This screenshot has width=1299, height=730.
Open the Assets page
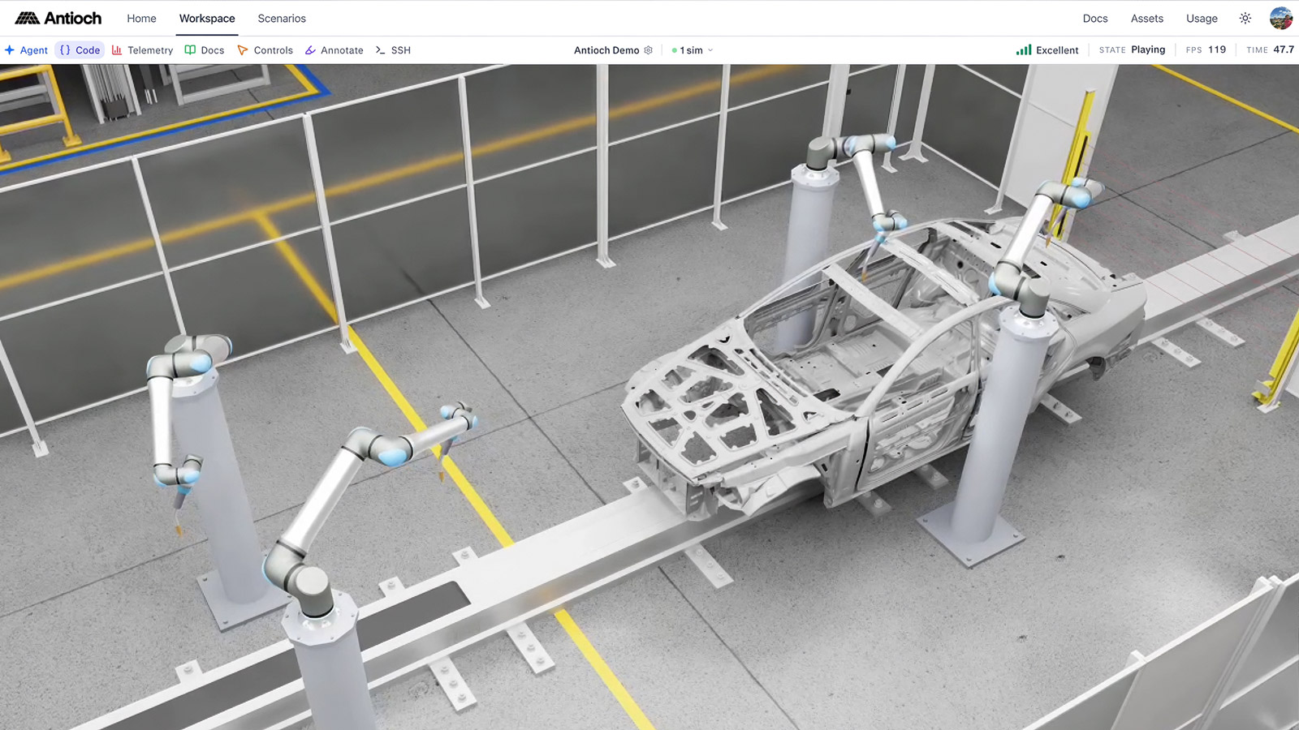pyautogui.click(x=1147, y=18)
